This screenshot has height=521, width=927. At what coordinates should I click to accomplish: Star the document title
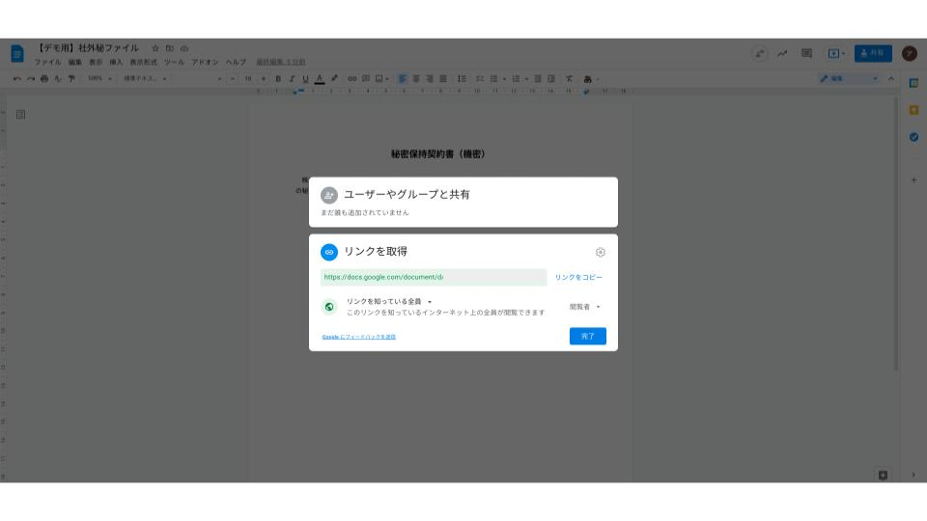pos(154,48)
